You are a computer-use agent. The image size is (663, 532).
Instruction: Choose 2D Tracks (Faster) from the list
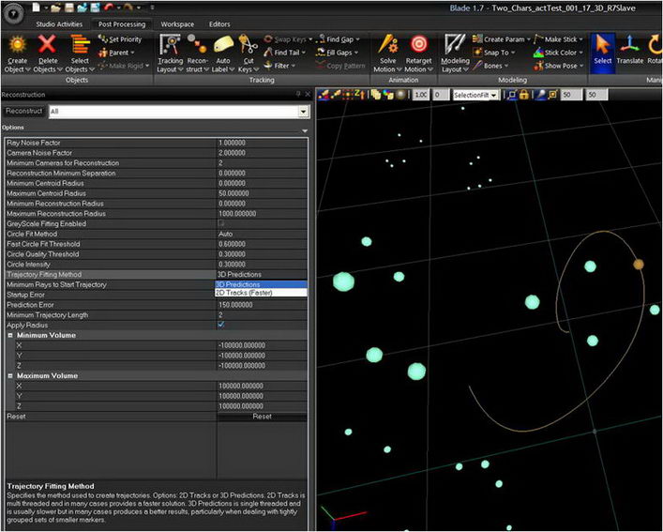coord(242,293)
